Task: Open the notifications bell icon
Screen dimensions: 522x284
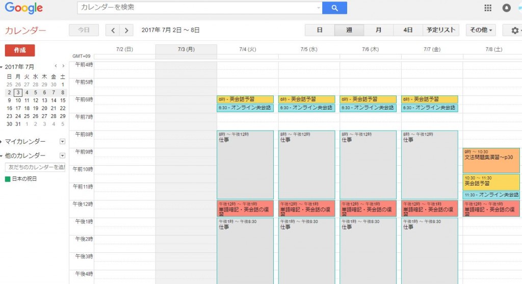Action: click(x=506, y=8)
